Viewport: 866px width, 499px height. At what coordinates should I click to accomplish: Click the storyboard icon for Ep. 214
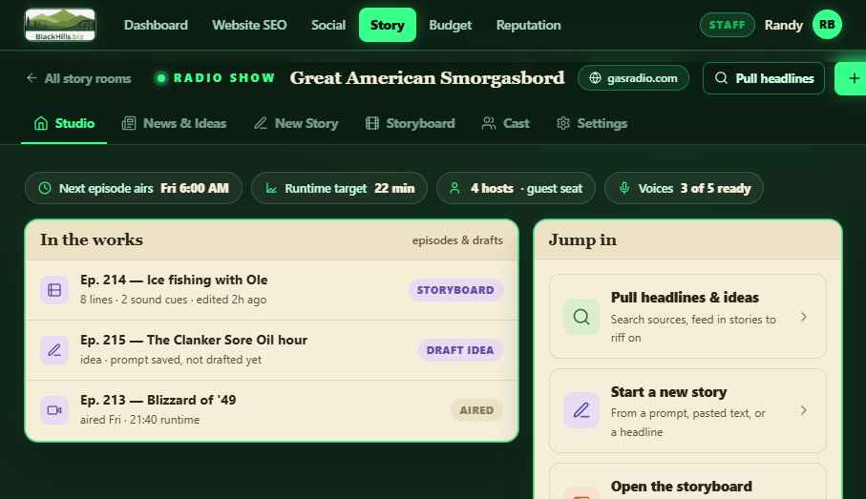[x=54, y=290]
